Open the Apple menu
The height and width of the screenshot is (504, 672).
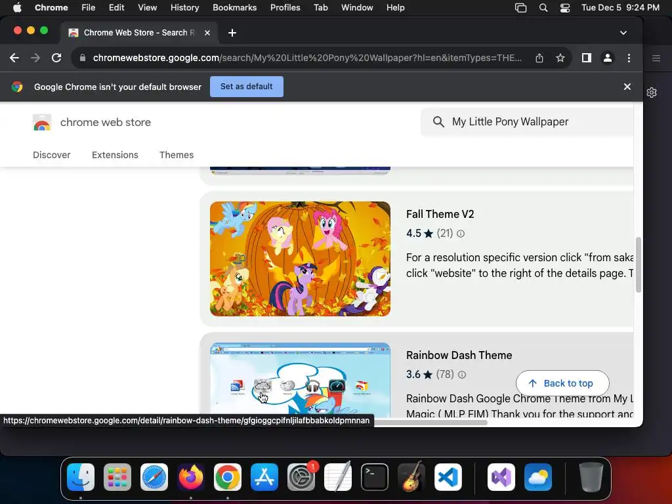click(x=17, y=8)
